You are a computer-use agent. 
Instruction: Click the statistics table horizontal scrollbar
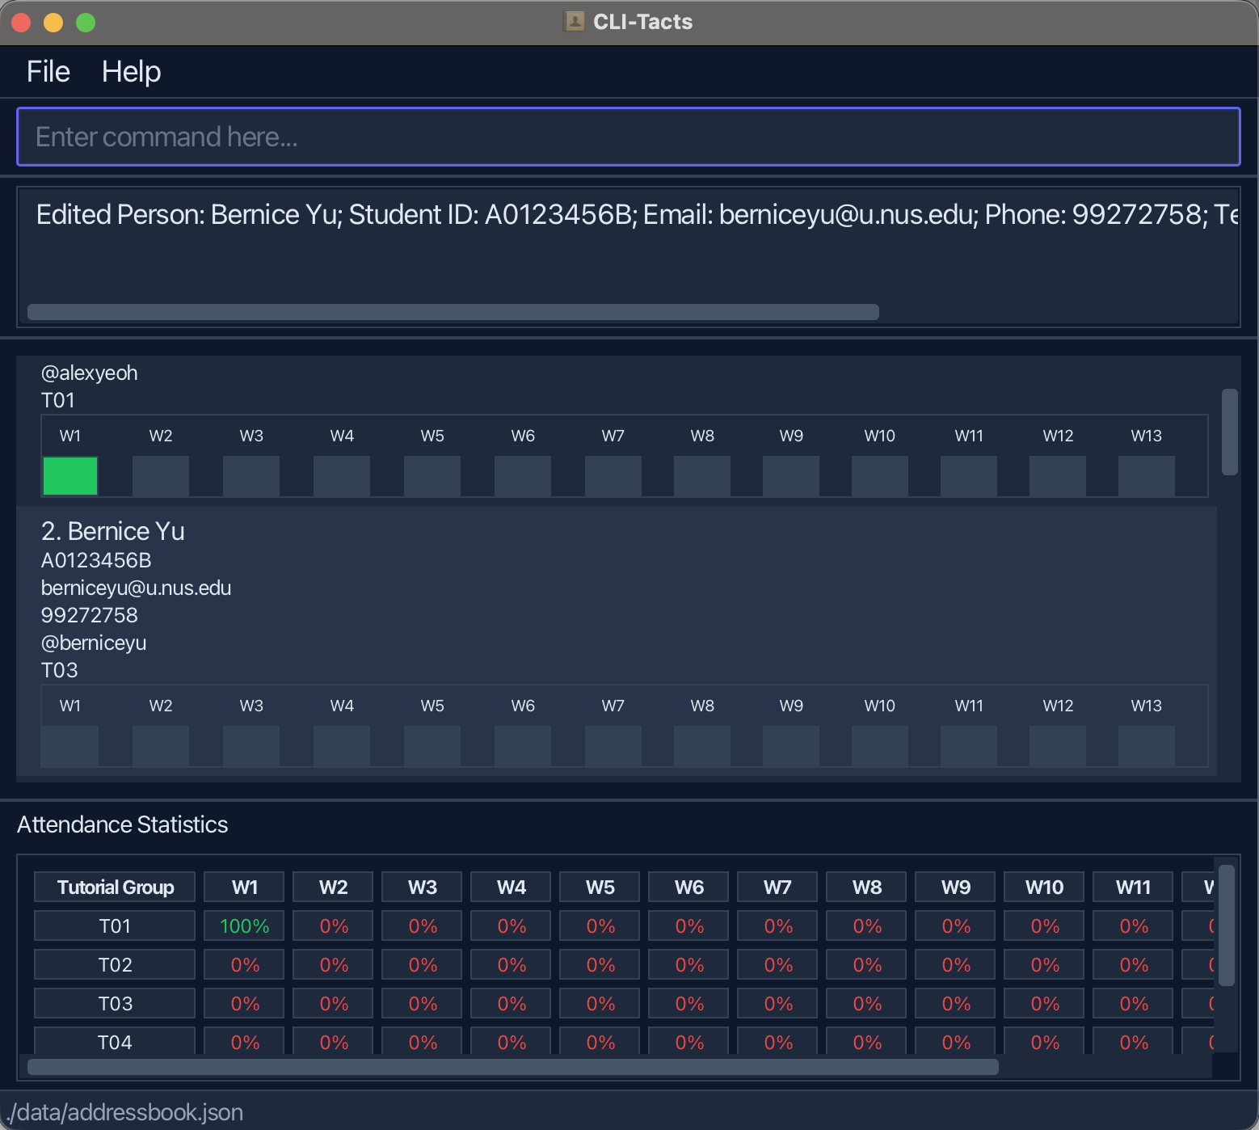[513, 1067]
